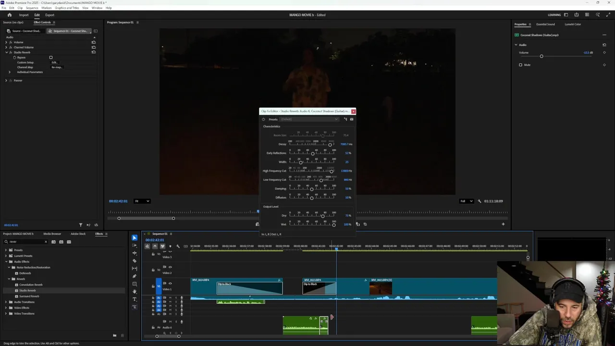Adjust the Decay slider in Studio Reverb

point(330,144)
